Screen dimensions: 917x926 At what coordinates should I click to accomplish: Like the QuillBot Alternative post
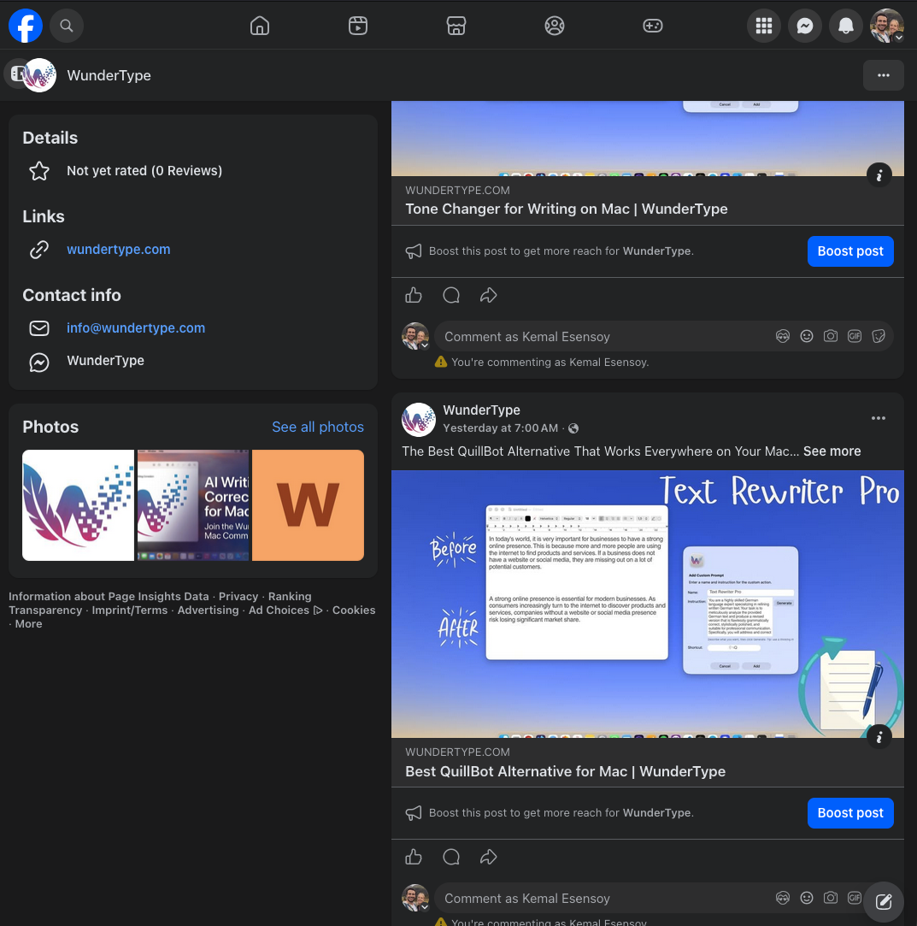click(x=414, y=856)
